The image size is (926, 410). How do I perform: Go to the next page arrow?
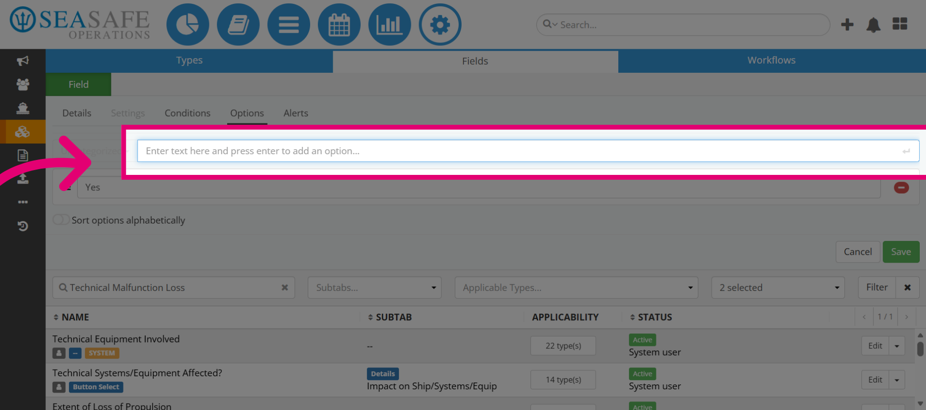click(907, 317)
